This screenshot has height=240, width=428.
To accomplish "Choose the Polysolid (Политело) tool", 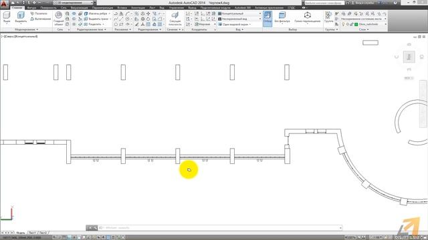I will point(39,13).
